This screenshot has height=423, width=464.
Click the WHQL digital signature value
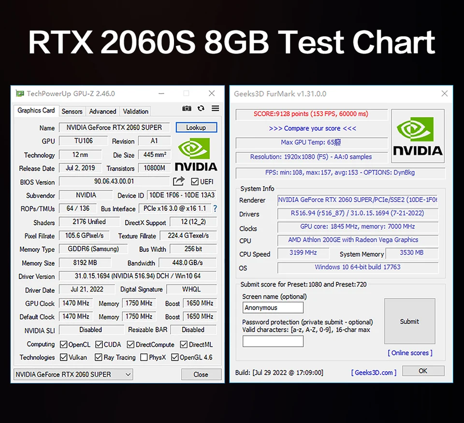[x=191, y=289]
